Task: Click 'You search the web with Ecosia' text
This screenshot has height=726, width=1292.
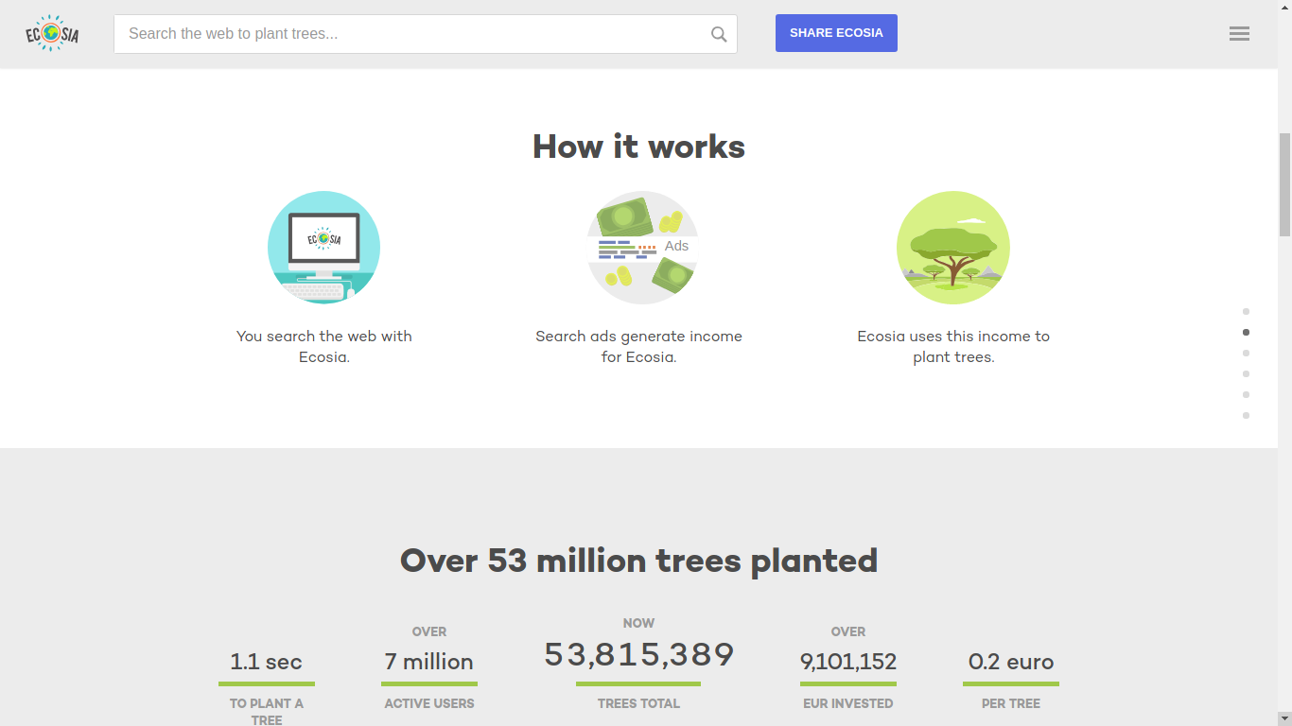Action: [324, 347]
